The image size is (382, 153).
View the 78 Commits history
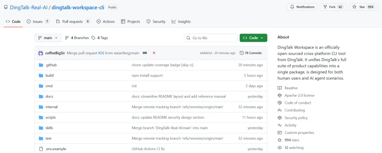tap(251, 53)
